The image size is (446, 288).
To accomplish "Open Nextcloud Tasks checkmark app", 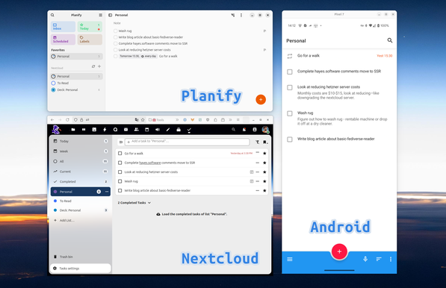I will click(x=189, y=130).
